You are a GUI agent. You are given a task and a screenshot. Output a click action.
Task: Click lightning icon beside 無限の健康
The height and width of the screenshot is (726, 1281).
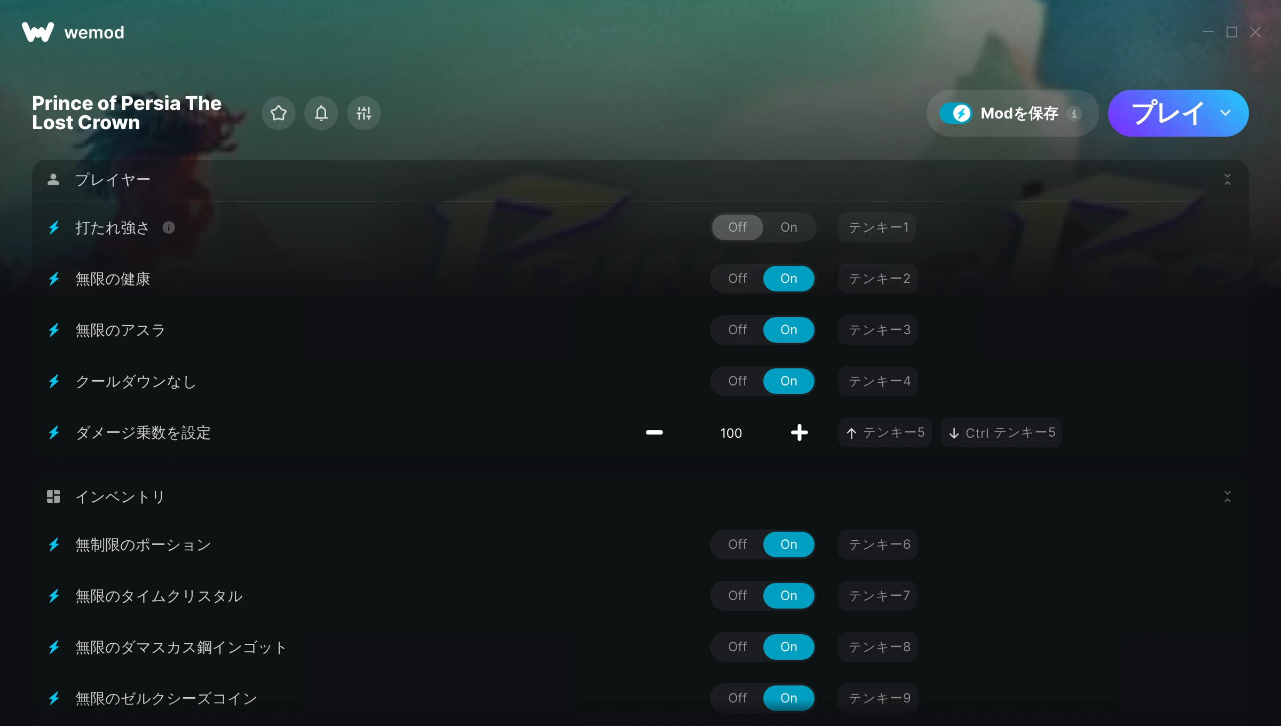pyautogui.click(x=54, y=279)
